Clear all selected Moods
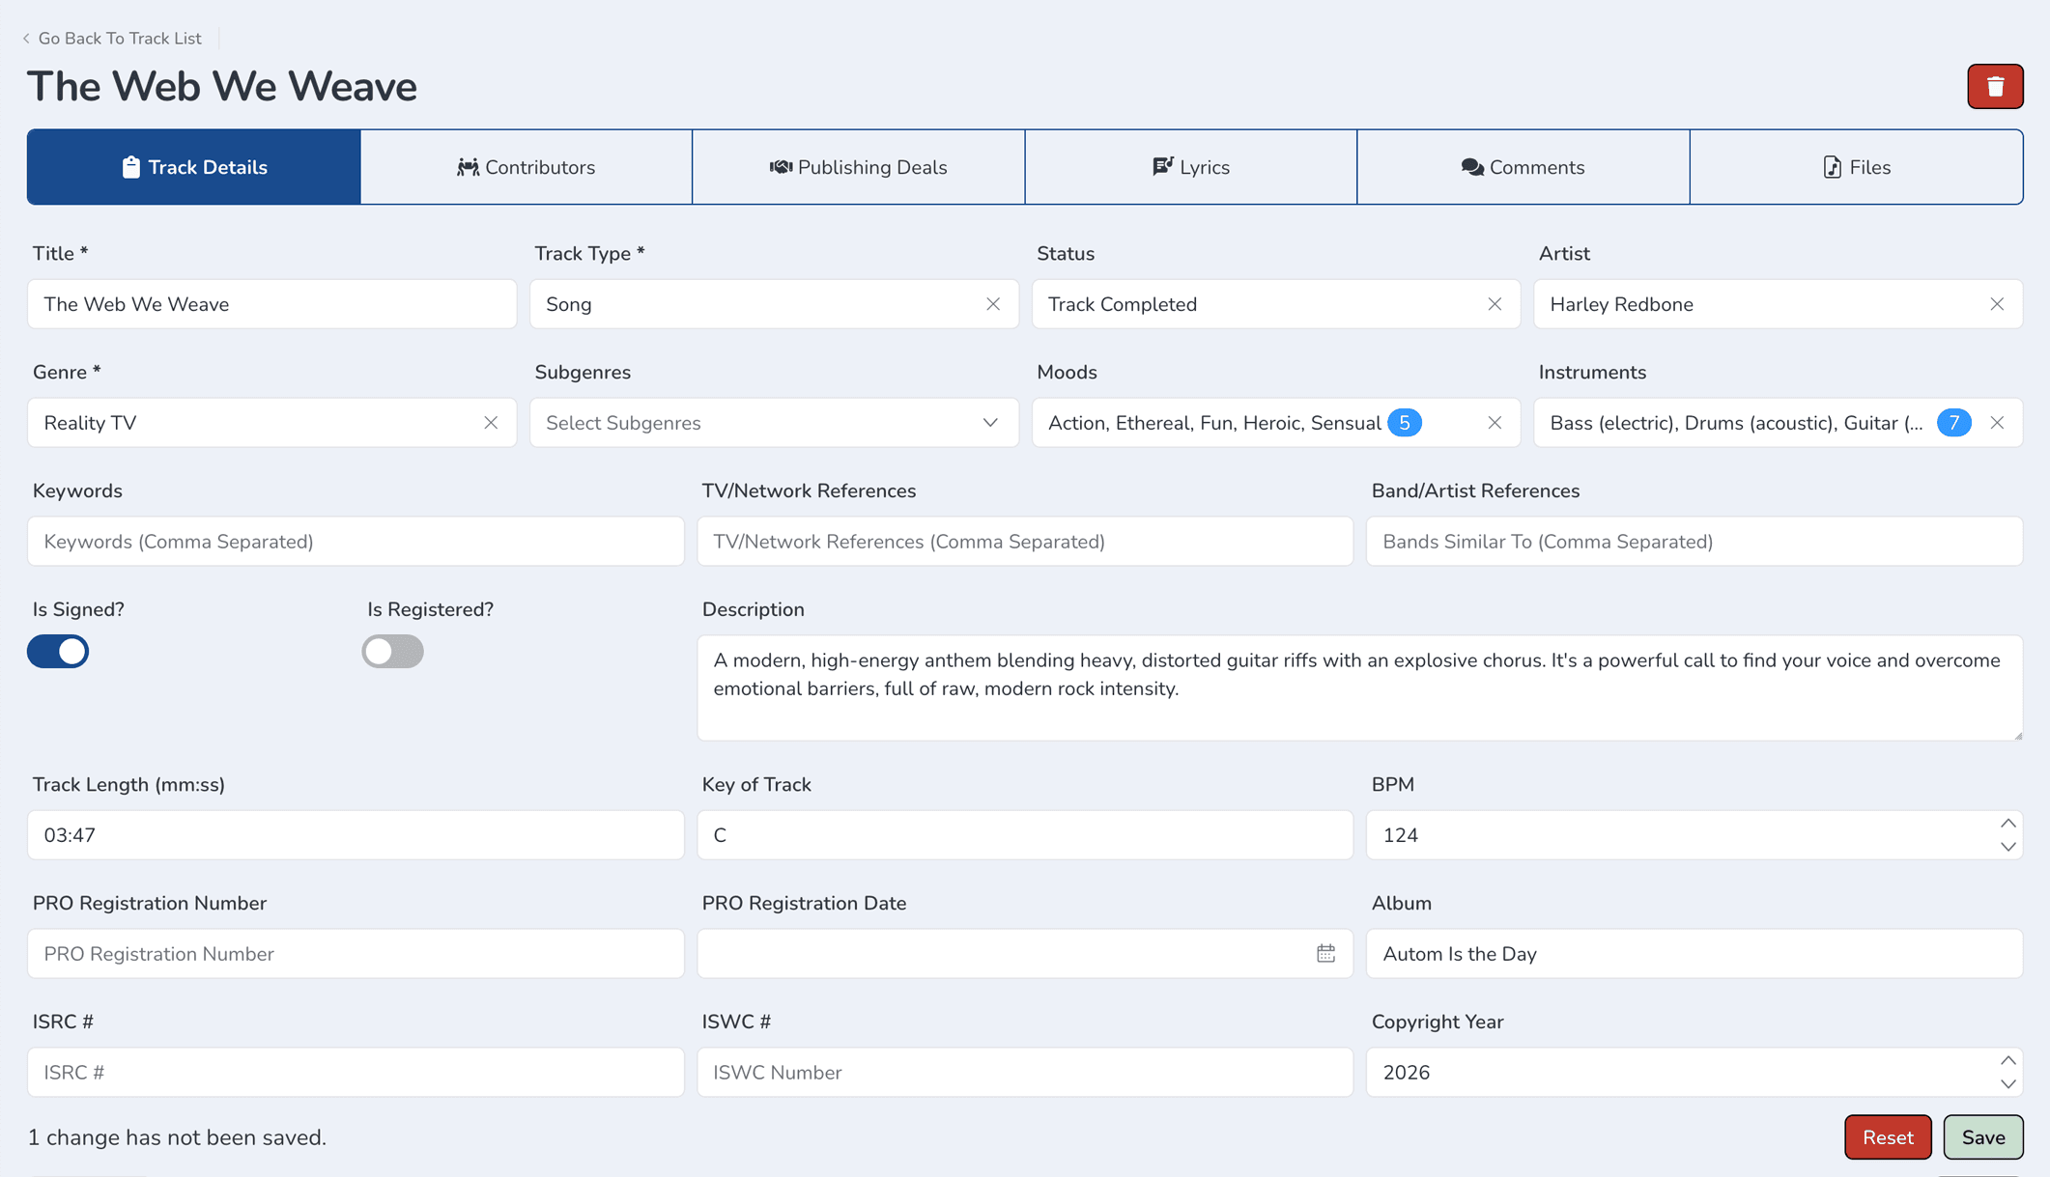 [1495, 423]
